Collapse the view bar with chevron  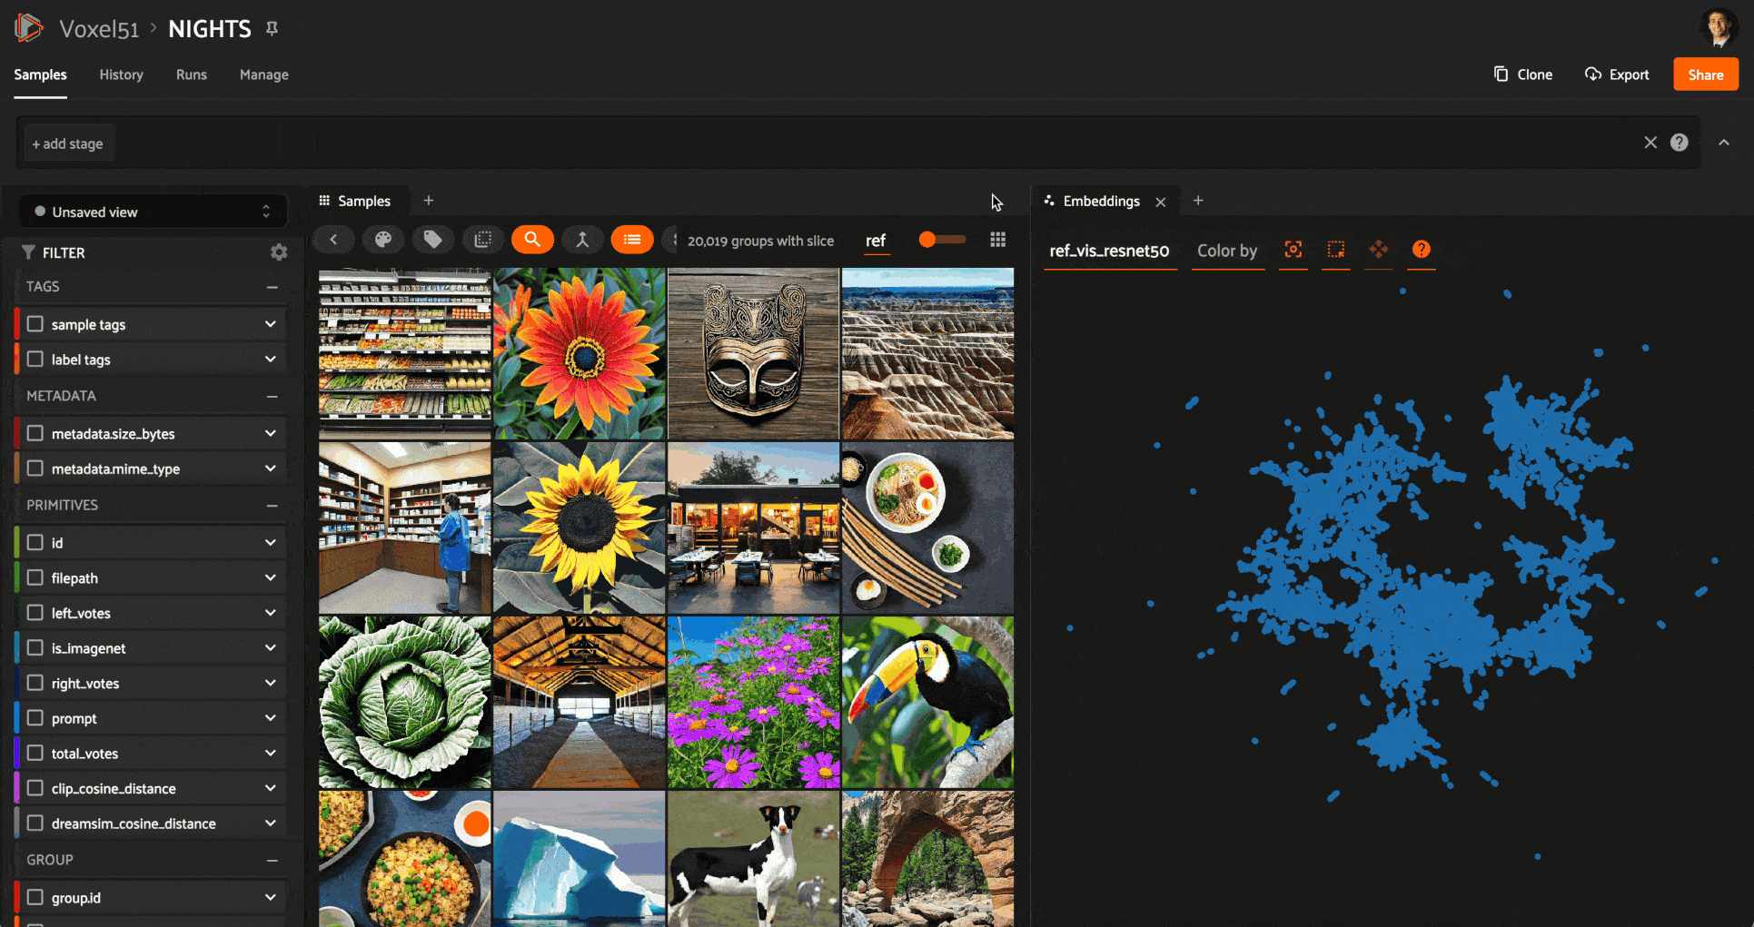[x=1724, y=143]
